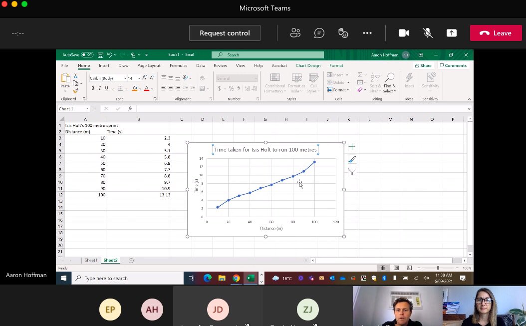The image size is (526, 326).
Task: Click the Windows Start button
Action: 63,278
